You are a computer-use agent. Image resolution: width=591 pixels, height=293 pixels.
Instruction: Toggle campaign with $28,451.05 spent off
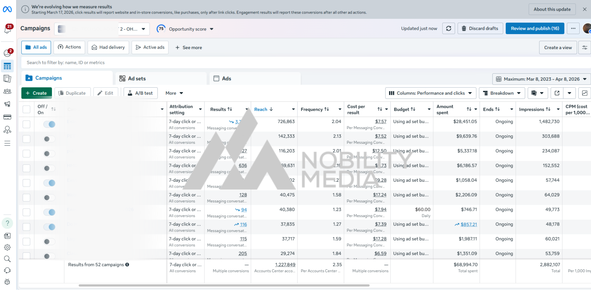pyautogui.click(x=49, y=124)
